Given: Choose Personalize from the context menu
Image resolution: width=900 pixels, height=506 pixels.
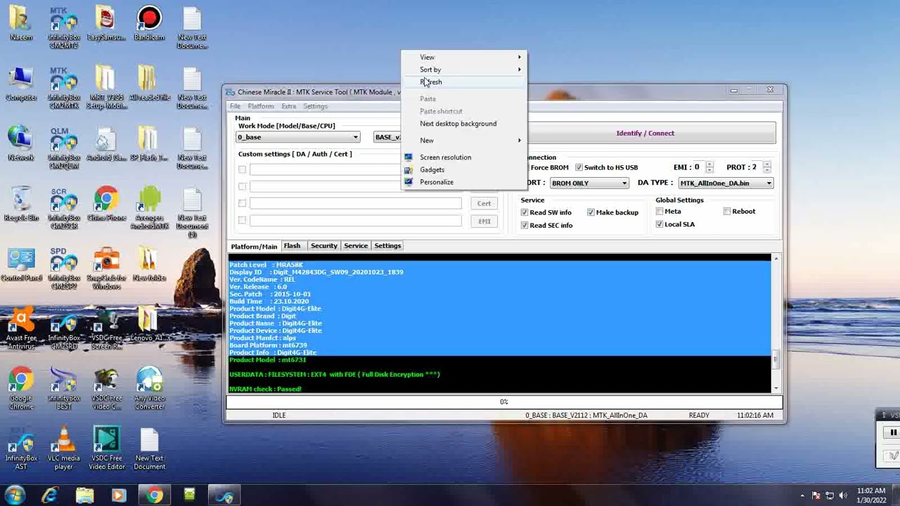Looking at the screenshot, I should pos(464,182).
